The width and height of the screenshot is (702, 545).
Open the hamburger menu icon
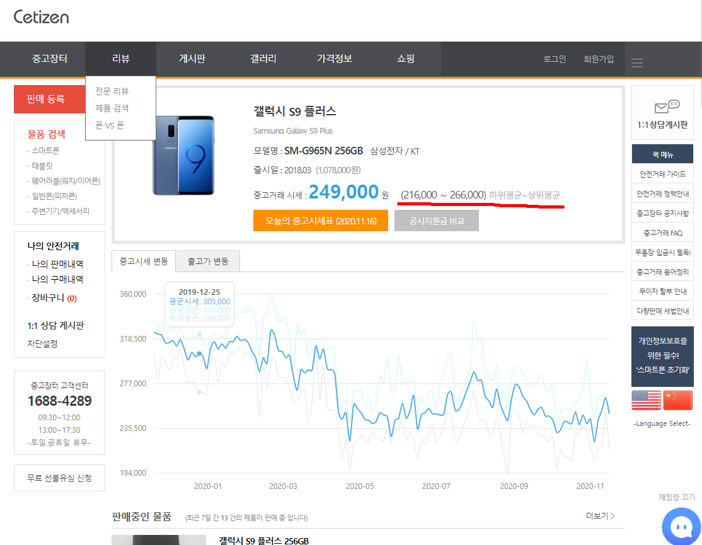click(637, 62)
